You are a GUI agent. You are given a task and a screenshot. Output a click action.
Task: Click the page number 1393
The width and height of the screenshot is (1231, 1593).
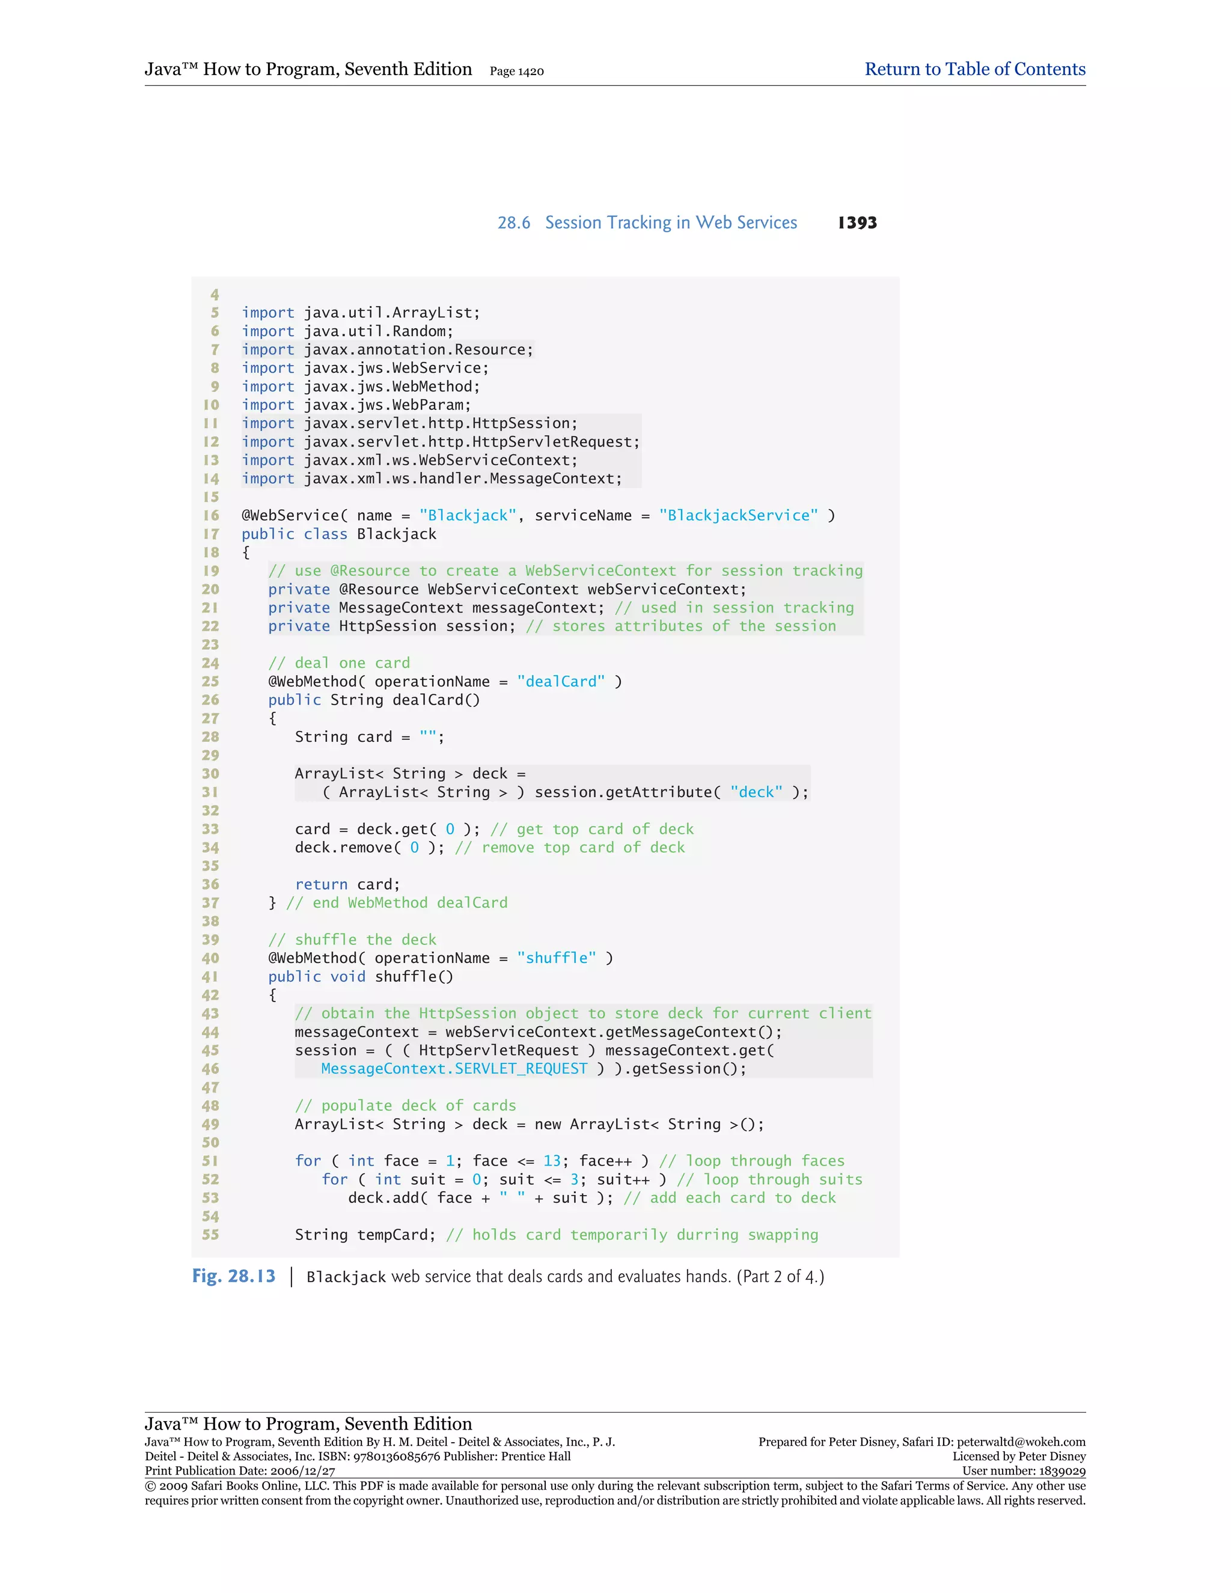[x=857, y=222]
